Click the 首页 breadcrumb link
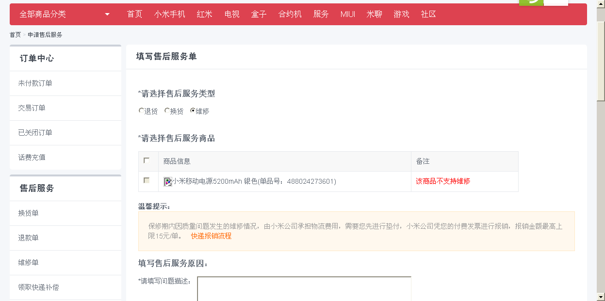The height and width of the screenshot is (301, 605). click(15, 35)
